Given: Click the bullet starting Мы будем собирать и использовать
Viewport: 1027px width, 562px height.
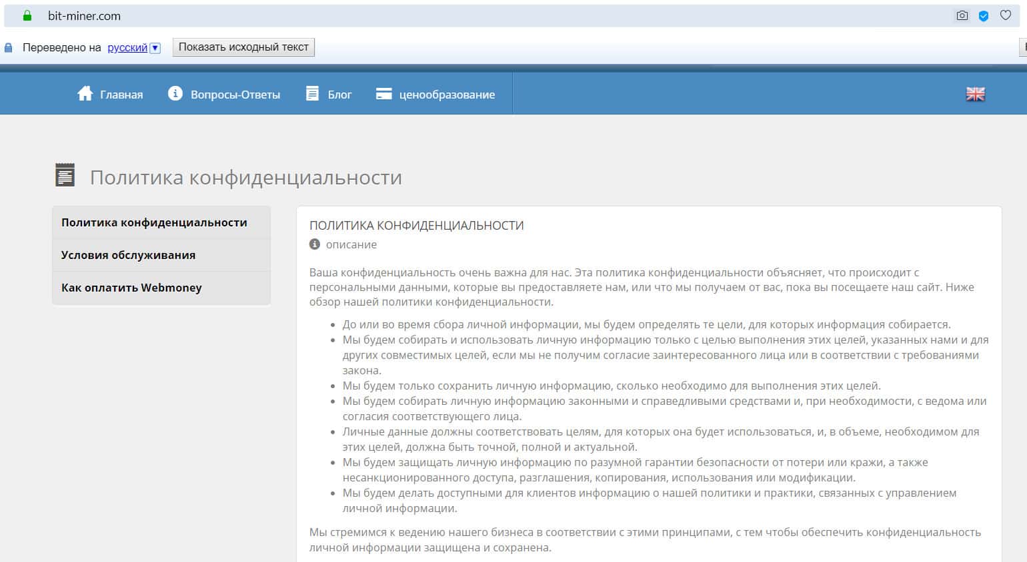Looking at the screenshot, I should [x=666, y=355].
